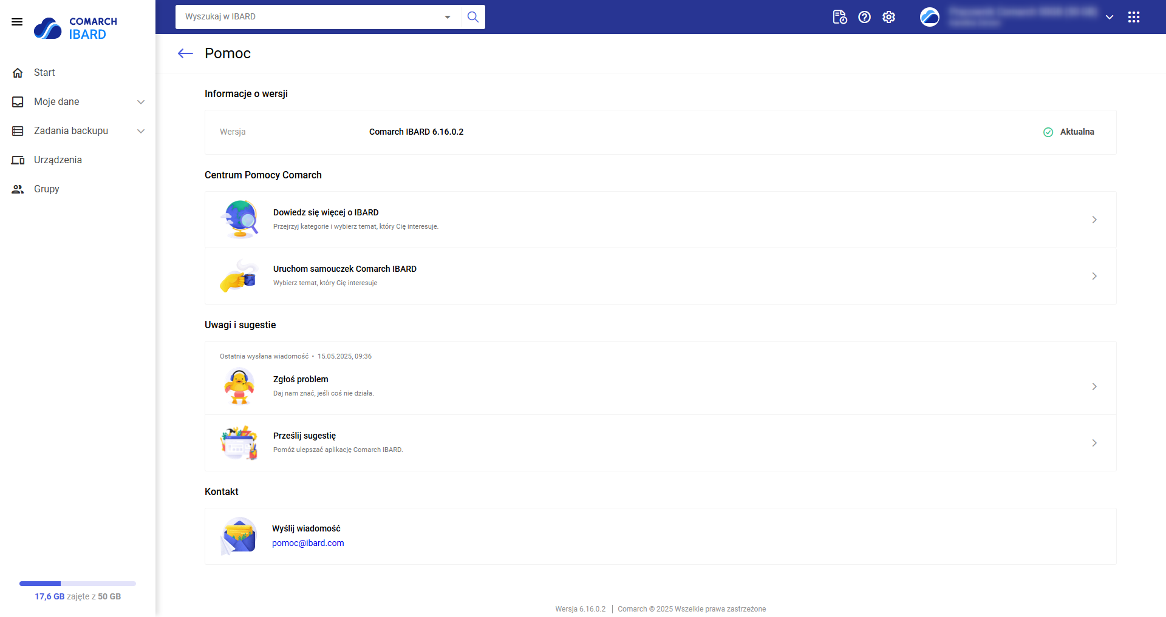Click the Comarch IBARD logo
The height and width of the screenshot is (617, 1166).
(75, 28)
